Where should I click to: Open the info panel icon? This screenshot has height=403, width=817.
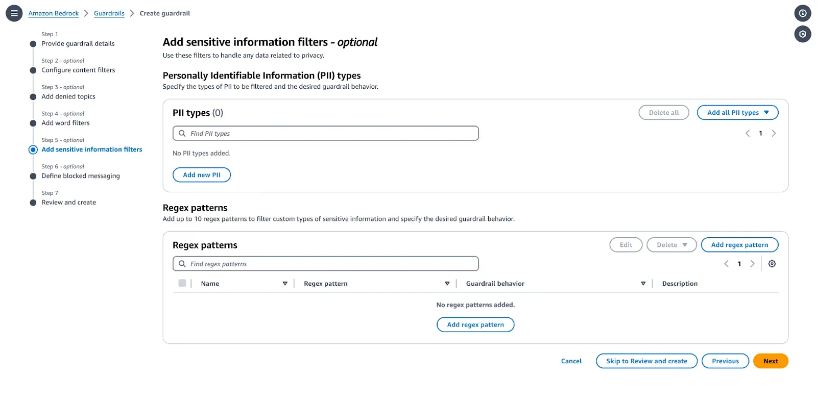point(803,13)
